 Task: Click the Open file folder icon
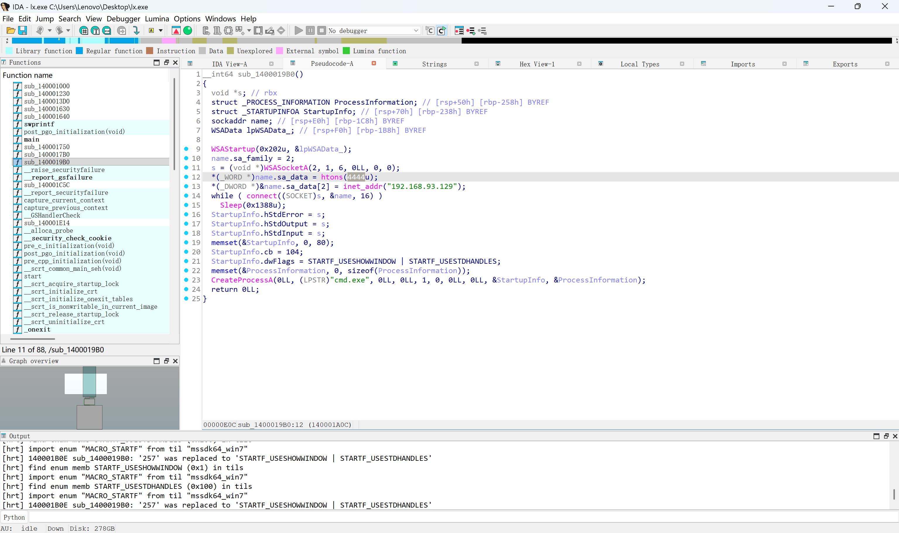[x=11, y=30]
